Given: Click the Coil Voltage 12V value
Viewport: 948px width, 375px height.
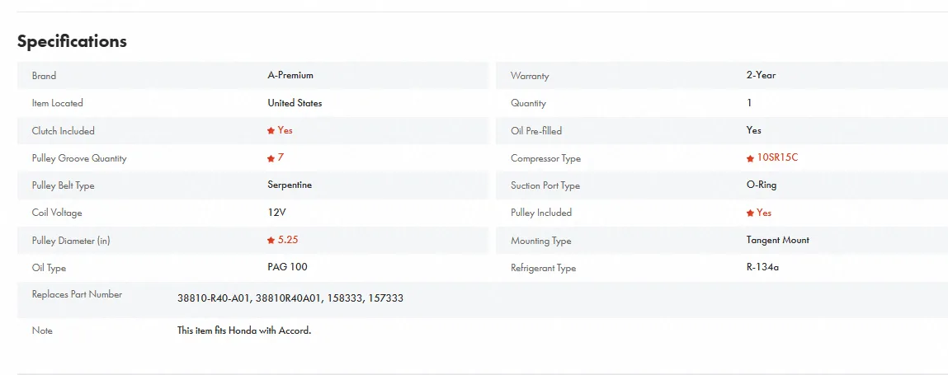Looking at the screenshot, I should [x=278, y=213].
